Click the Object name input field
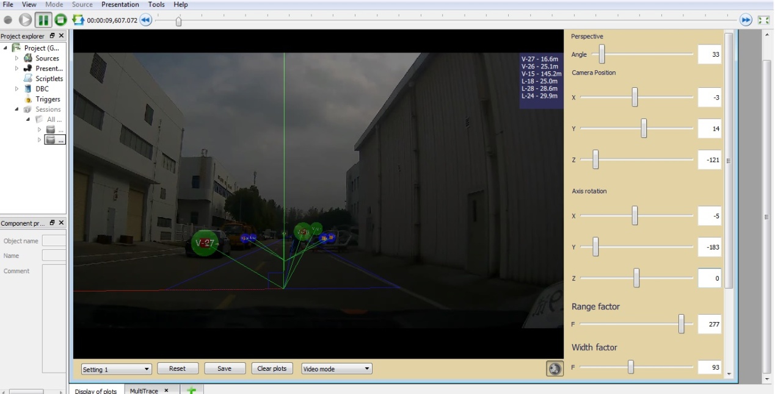Image resolution: width=775 pixels, height=394 pixels. point(54,241)
